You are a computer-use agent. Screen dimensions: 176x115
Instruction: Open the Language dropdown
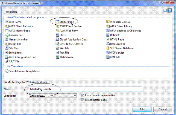(x=53, y=96)
